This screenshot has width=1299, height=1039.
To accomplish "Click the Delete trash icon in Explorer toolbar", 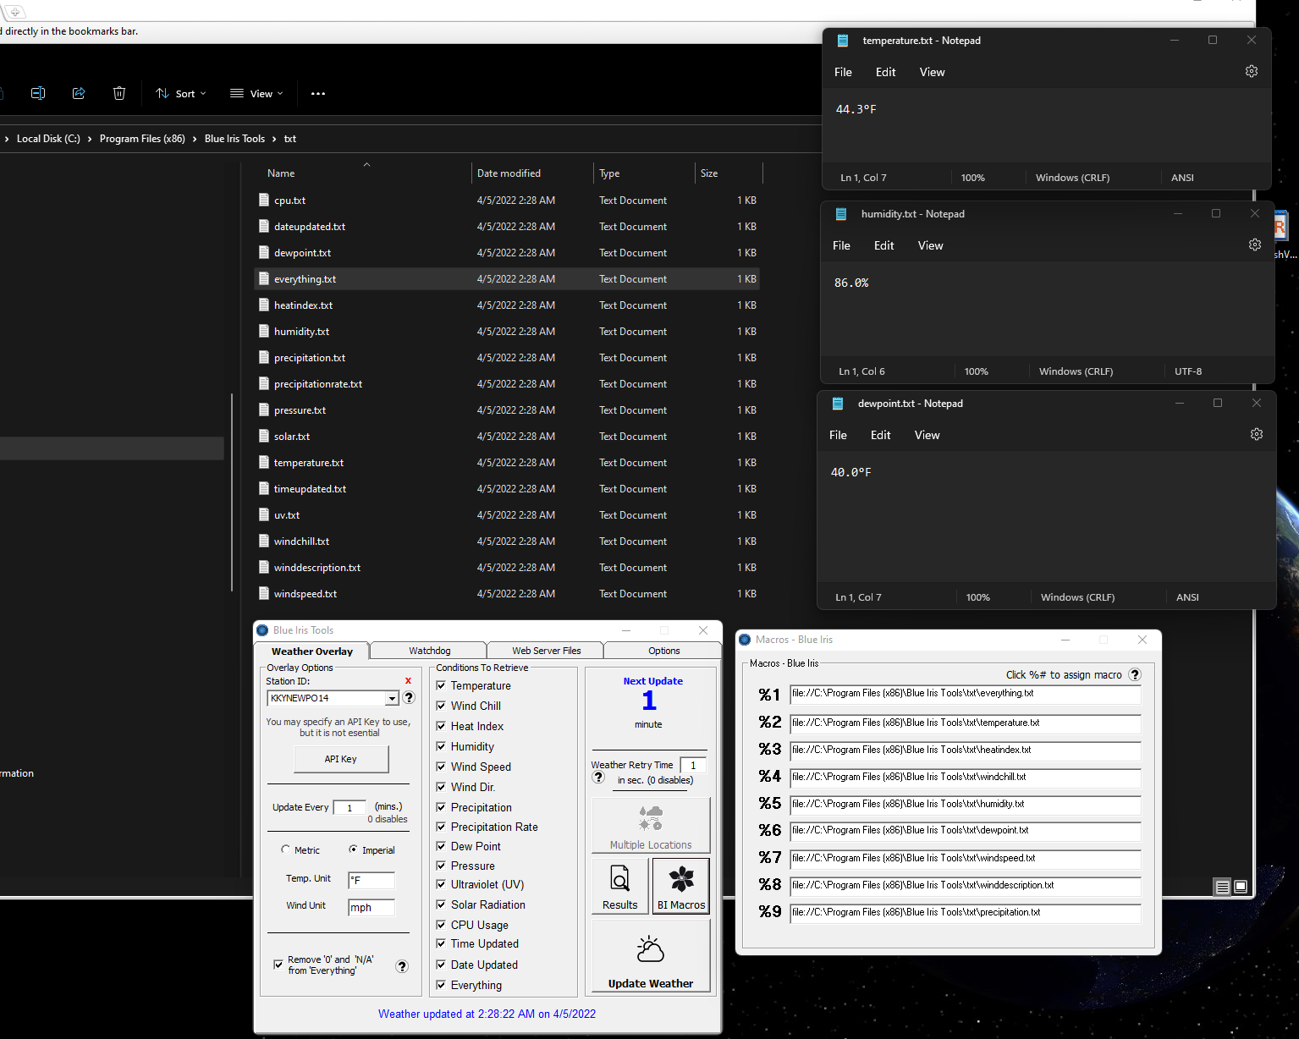I will [x=119, y=93].
